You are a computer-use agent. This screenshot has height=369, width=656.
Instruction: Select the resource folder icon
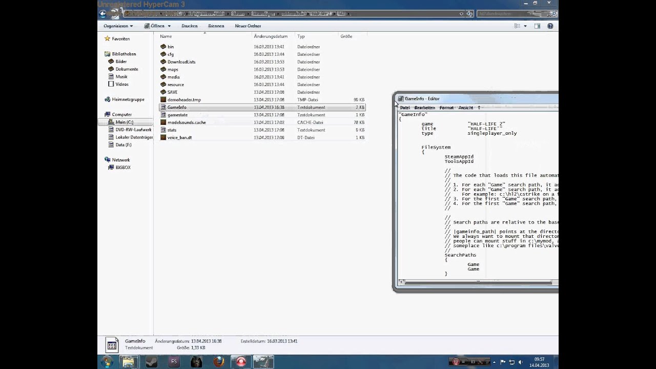coord(163,85)
